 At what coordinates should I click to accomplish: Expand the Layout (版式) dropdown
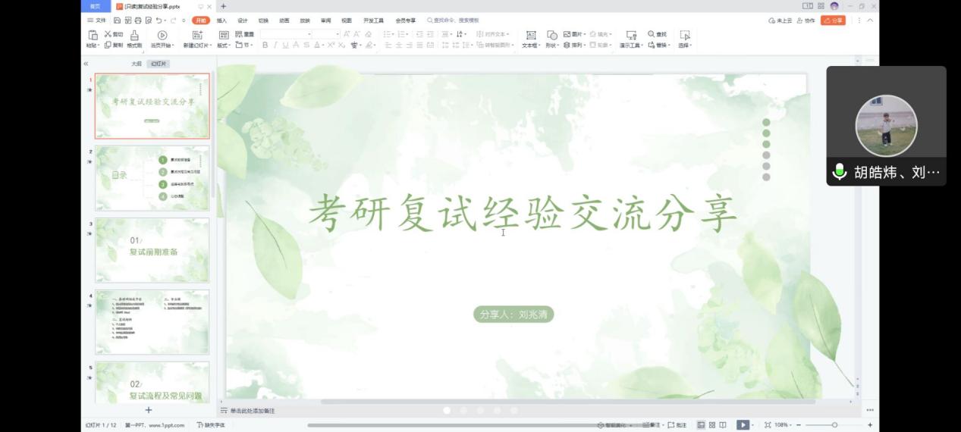coord(224,45)
